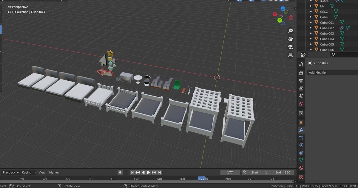Click the Zoom magnifier gizmo in viewport
Screen dimensions: 358x188
click(291, 30)
